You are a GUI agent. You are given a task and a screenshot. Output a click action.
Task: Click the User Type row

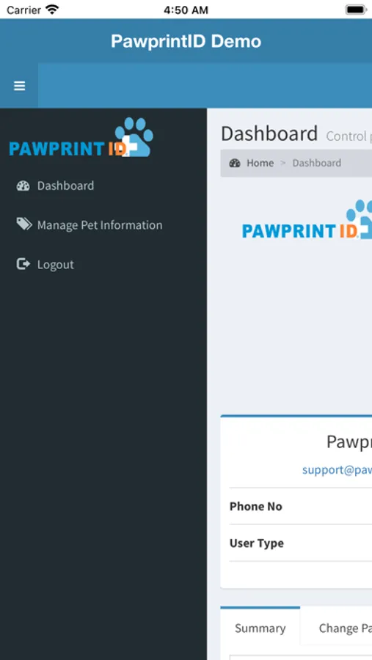[x=301, y=543]
